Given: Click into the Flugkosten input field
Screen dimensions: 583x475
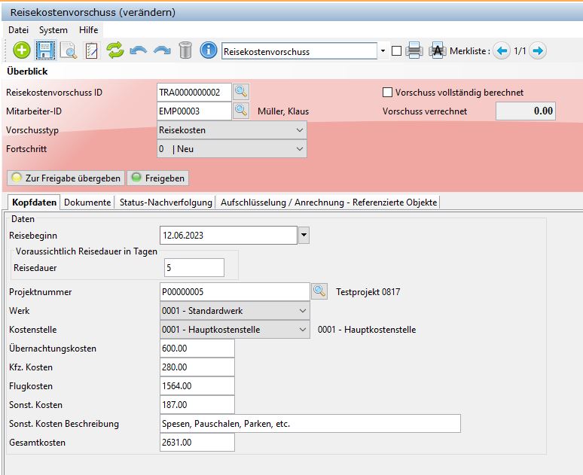Looking at the screenshot, I should pyautogui.click(x=197, y=386).
